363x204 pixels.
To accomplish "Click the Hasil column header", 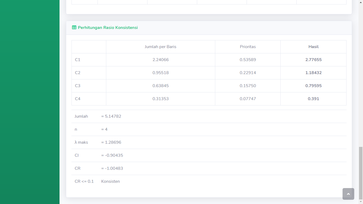I will pos(314,47).
